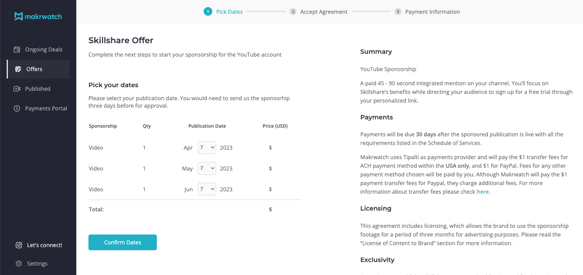The width and height of the screenshot is (583, 275).
Task: Jump to step 2 Accept Agreement
Action: [x=324, y=12]
